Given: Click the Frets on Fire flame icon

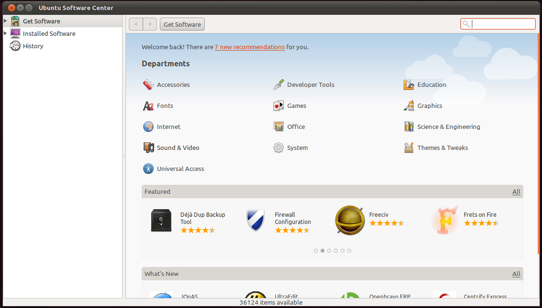Looking at the screenshot, I should (445, 221).
